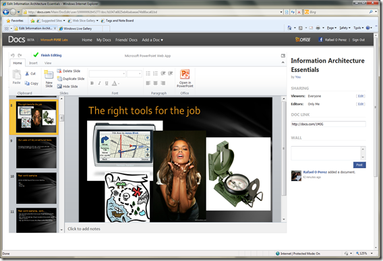
Task: Hide Slide using ribbon command
Action: [x=67, y=86]
